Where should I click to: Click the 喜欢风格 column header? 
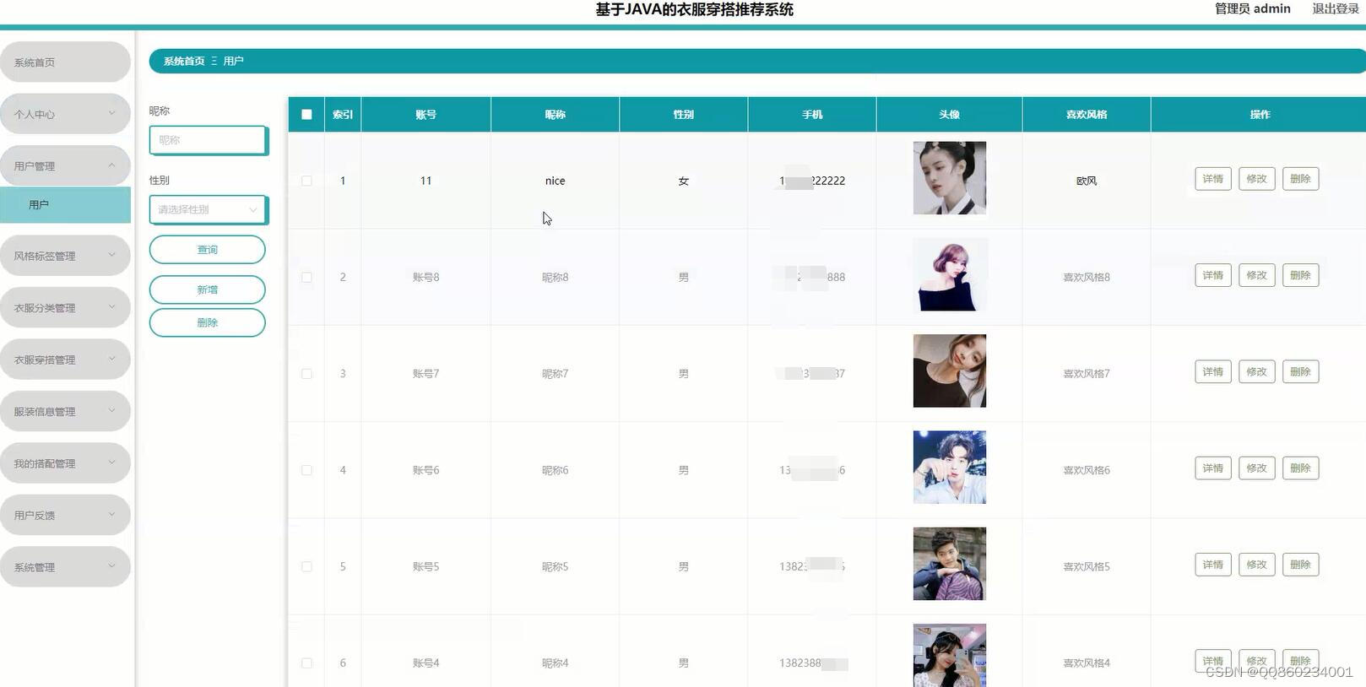click(x=1087, y=115)
